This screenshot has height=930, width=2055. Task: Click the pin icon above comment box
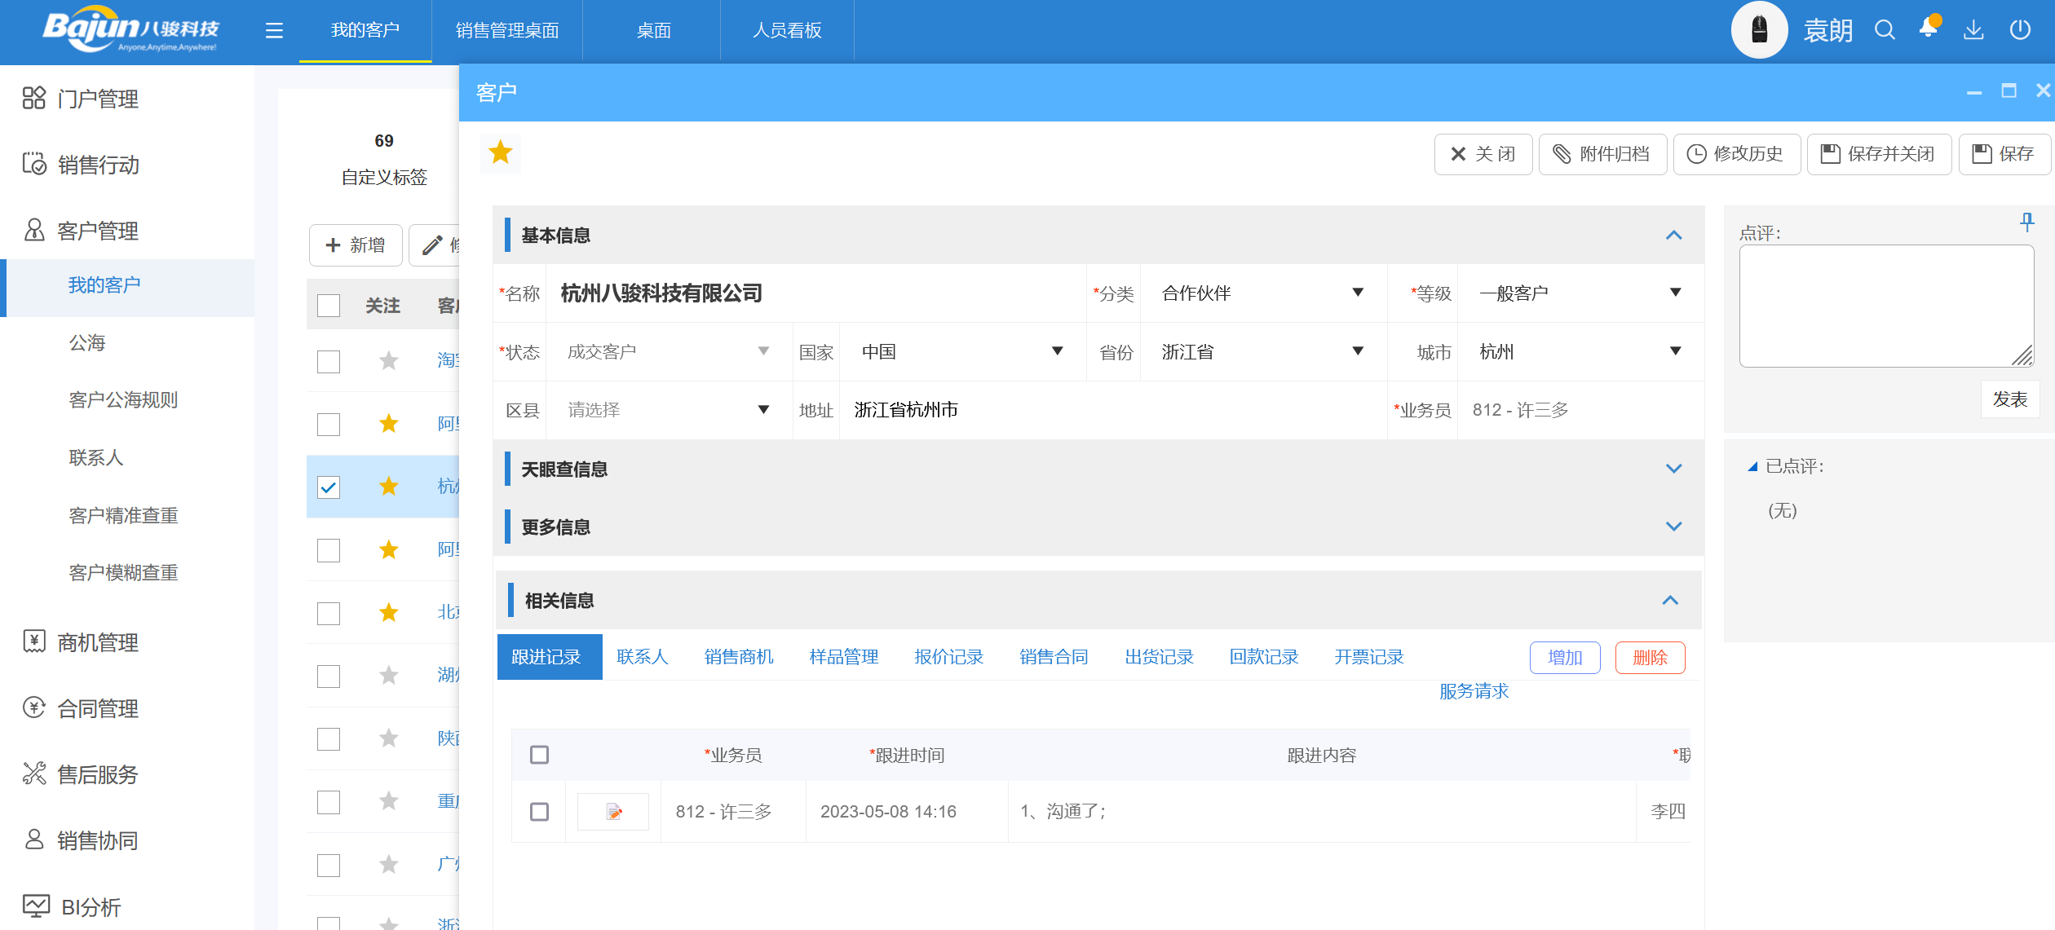[x=2027, y=221]
